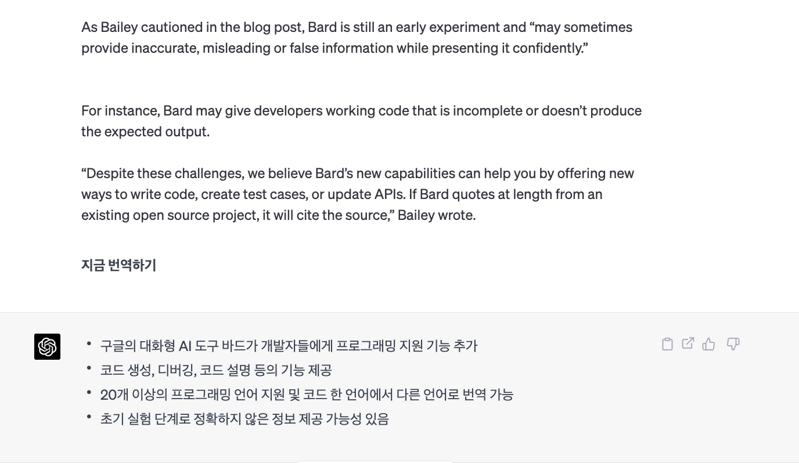Image resolution: width=799 pixels, height=463 pixels.
Task: Click the bullet starting with 초기 실험 단계로
Action: 244,419
